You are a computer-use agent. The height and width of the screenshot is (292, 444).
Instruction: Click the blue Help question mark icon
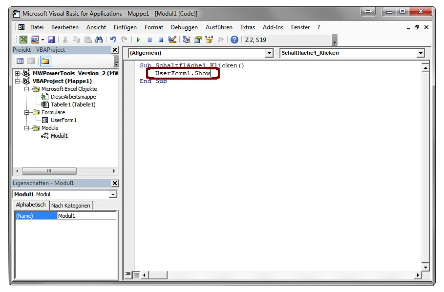(x=234, y=40)
